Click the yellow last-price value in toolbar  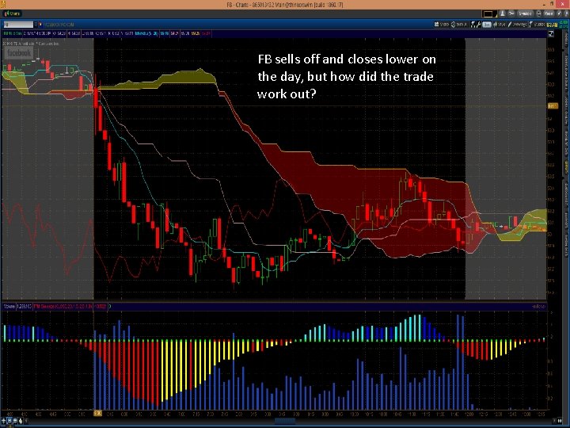click(x=552, y=25)
